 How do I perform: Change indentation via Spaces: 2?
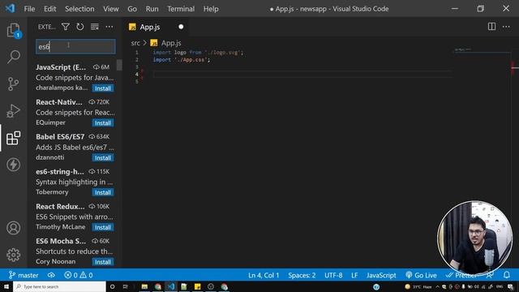click(x=302, y=275)
